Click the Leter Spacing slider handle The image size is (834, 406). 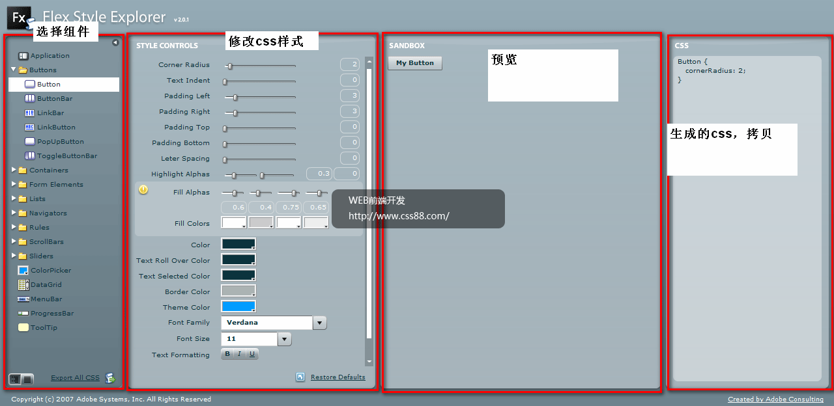point(225,160)
